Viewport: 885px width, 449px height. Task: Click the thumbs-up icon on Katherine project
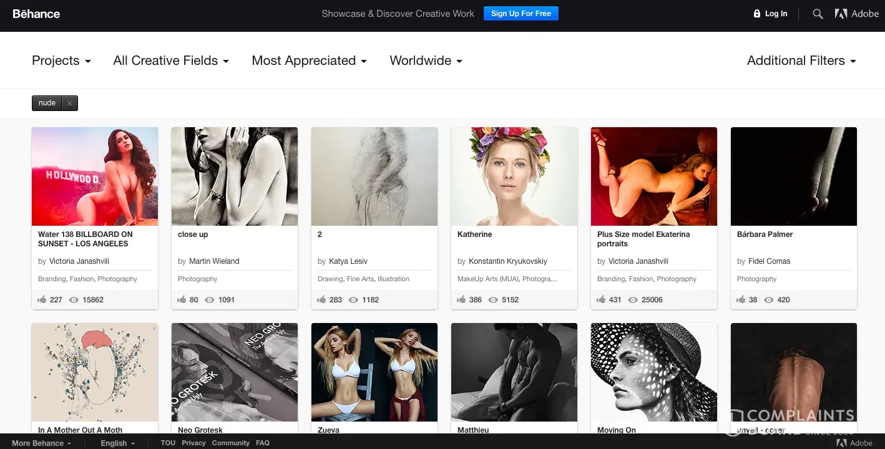point(462,300)
